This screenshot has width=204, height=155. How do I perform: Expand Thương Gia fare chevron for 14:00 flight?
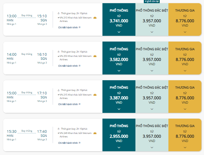click(185, 71)
